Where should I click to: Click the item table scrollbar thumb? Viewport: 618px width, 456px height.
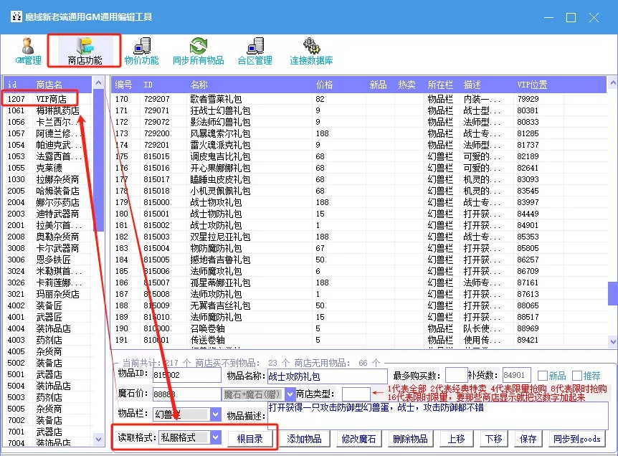click(613, 294)
